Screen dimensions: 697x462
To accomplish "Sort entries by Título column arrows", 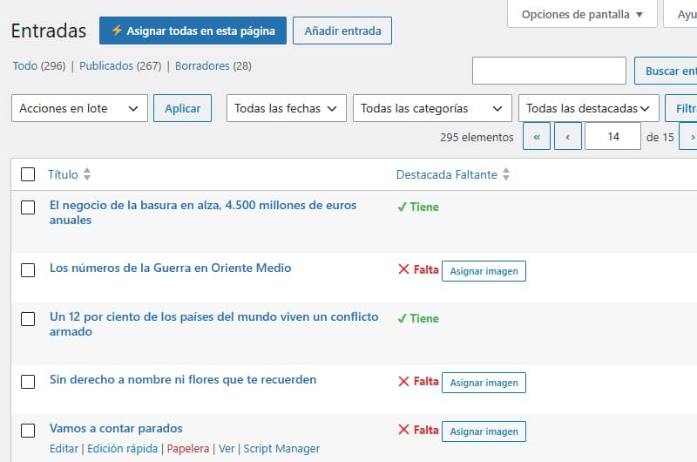I will pos(87,173).
